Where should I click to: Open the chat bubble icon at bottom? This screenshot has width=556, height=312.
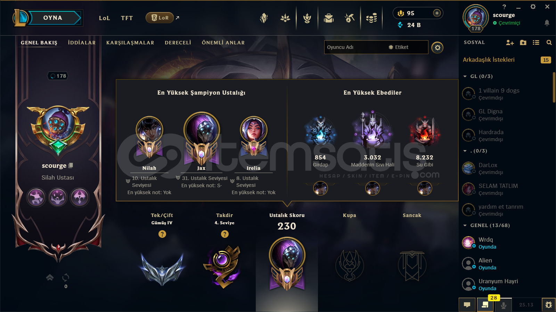coord(467,305)
